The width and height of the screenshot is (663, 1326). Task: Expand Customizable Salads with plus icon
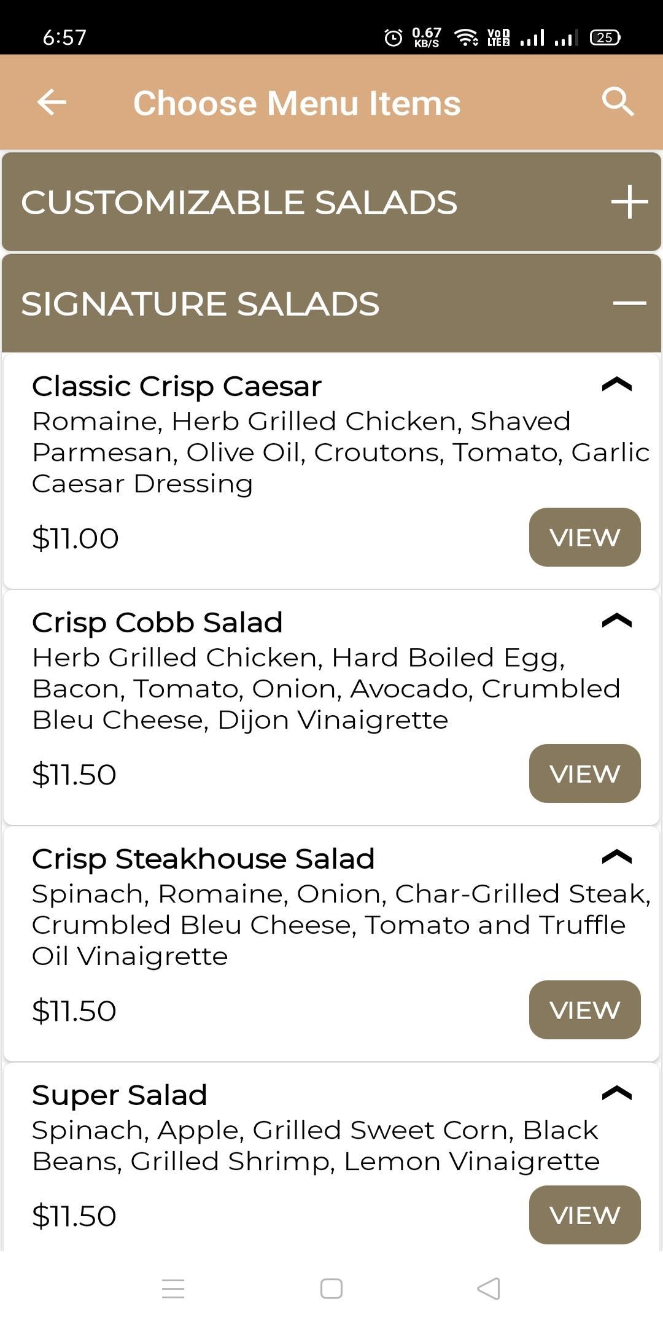629,202
